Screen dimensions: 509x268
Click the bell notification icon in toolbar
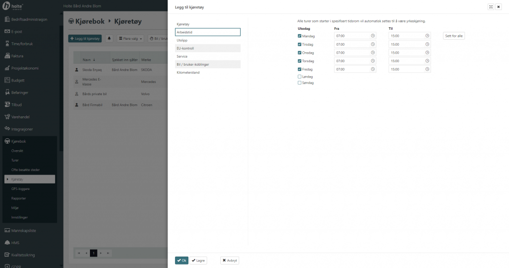pos(109,38)
